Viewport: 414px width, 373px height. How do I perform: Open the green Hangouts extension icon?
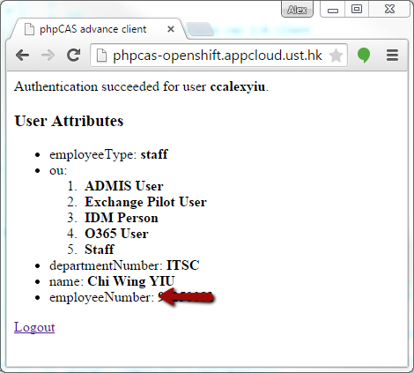[x=364, y=56]
